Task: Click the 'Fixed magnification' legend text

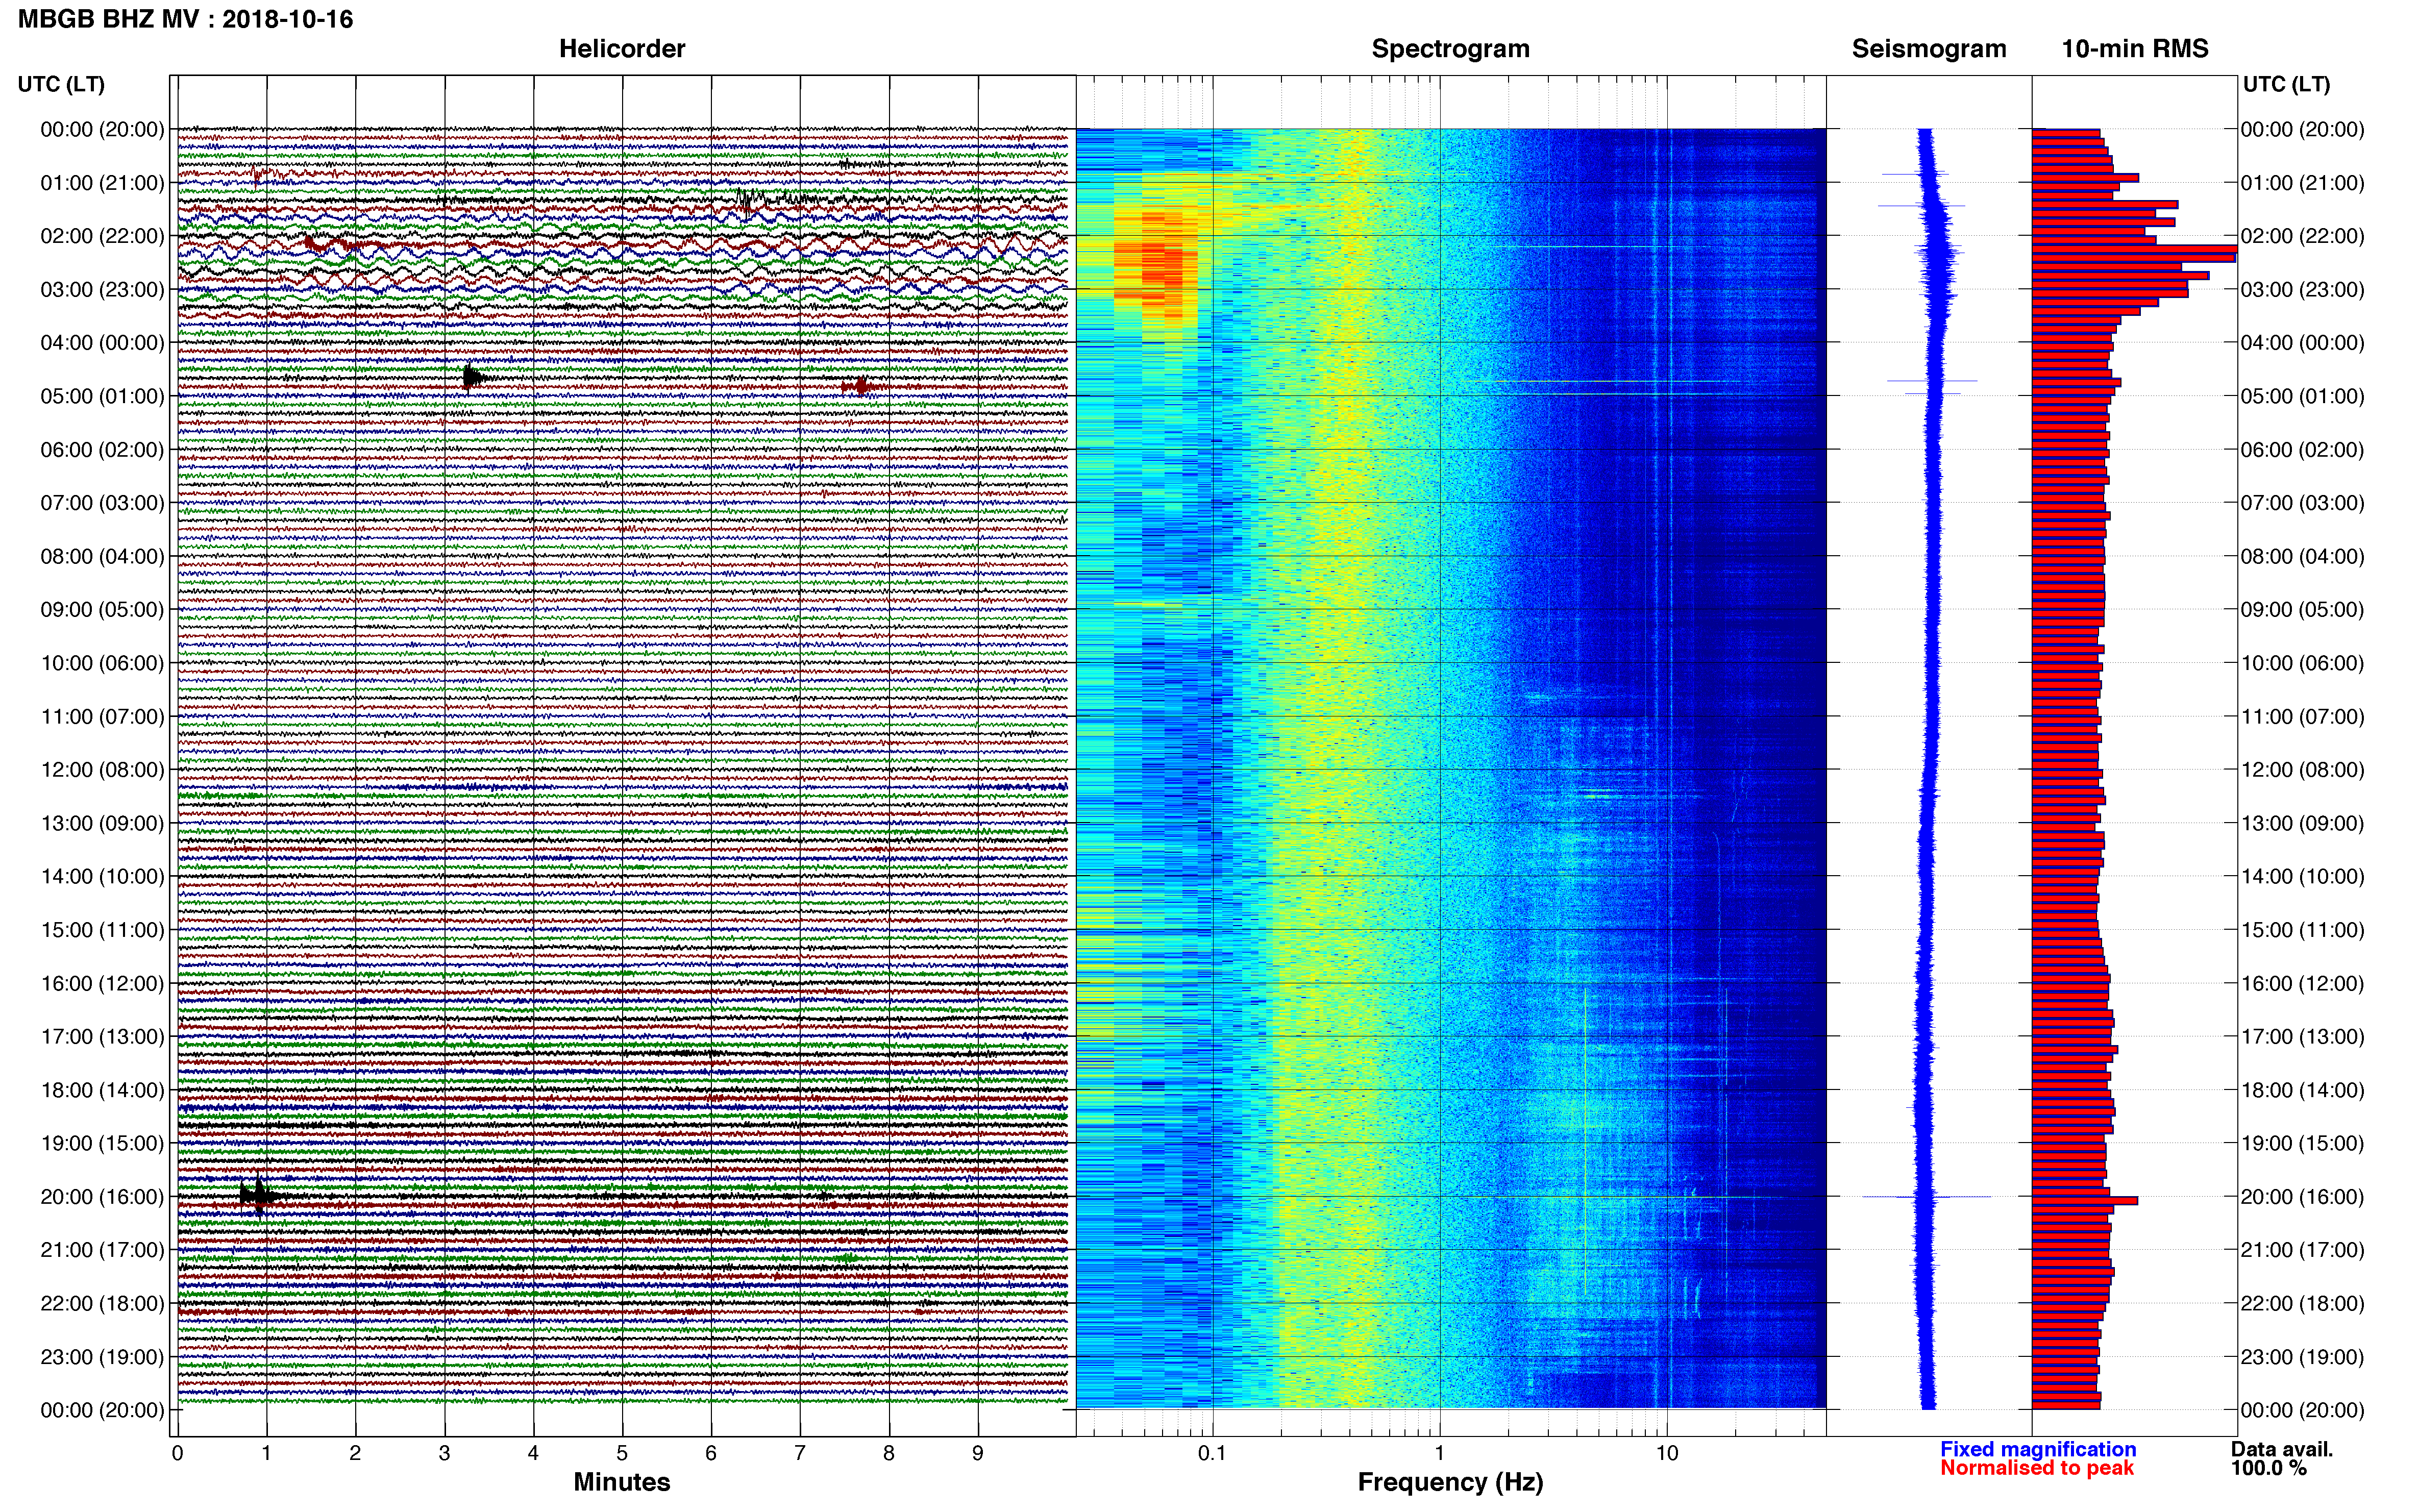Action: point(2038,1449)
